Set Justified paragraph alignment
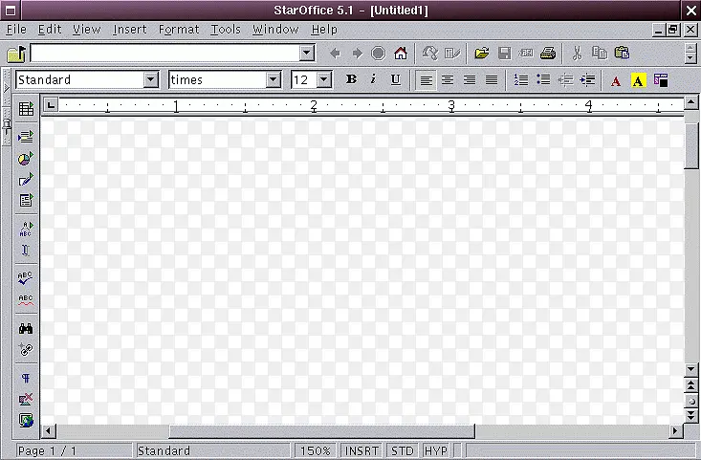 coord(492,80)
